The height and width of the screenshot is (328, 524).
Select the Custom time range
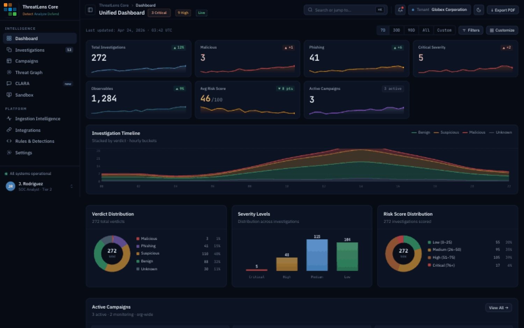444,30
